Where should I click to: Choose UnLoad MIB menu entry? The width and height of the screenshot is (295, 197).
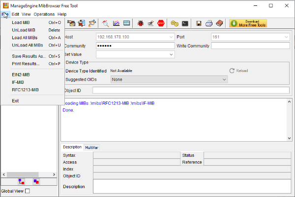click(32, 30)
